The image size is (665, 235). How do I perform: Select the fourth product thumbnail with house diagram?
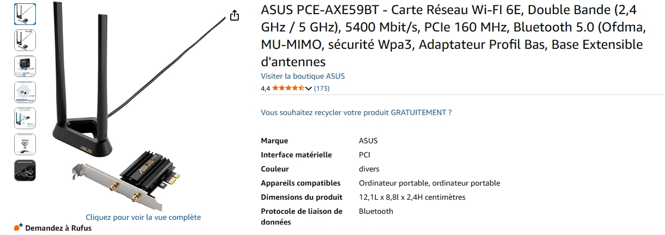pyautogui.click(x=25, y=92)
